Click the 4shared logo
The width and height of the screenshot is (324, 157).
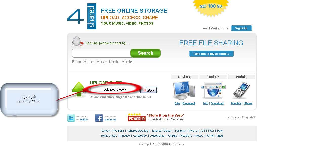point(82,16)
